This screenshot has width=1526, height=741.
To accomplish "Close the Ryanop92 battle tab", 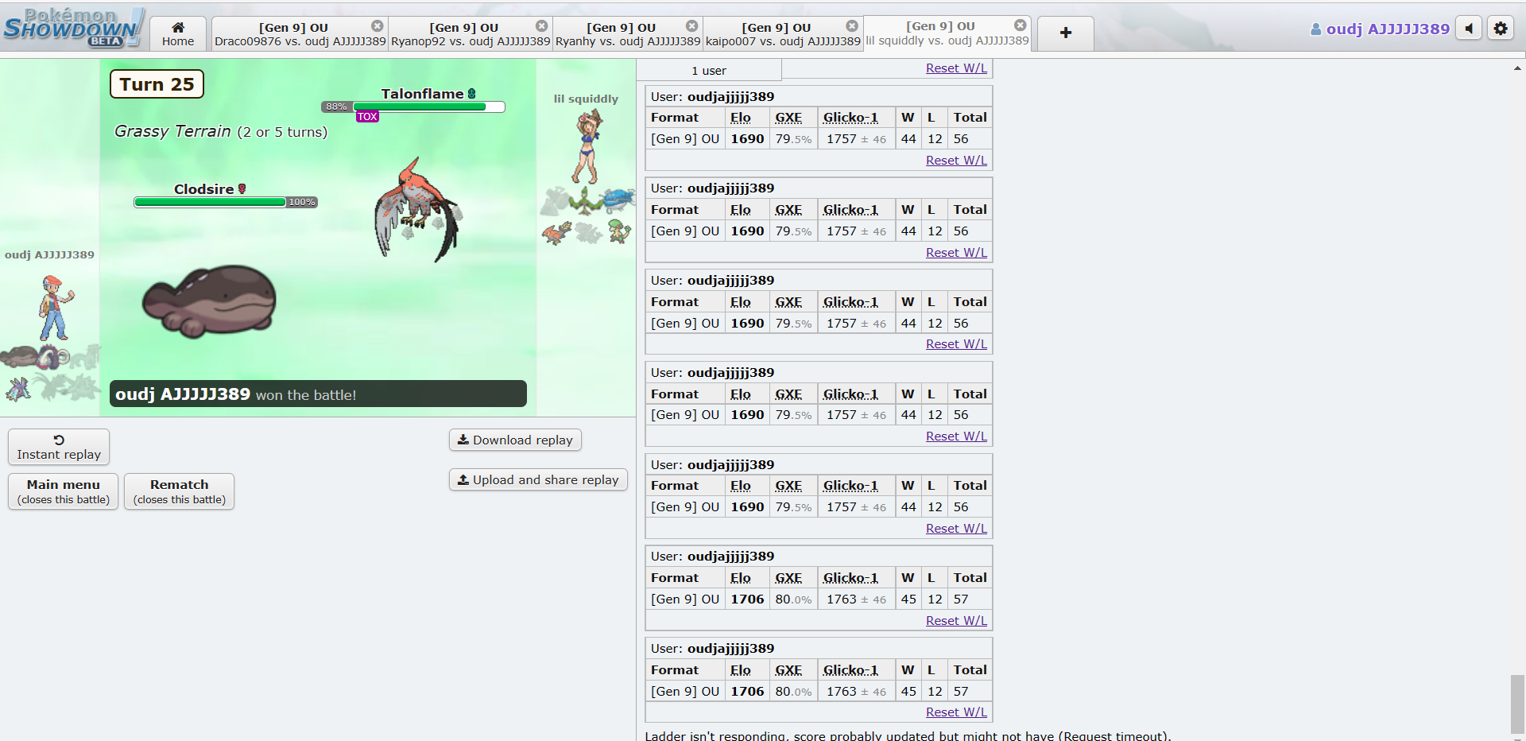I will tap(541, 26).
